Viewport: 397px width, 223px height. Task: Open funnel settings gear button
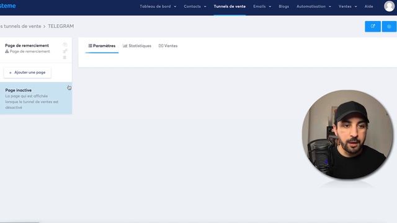pos(389,26)
